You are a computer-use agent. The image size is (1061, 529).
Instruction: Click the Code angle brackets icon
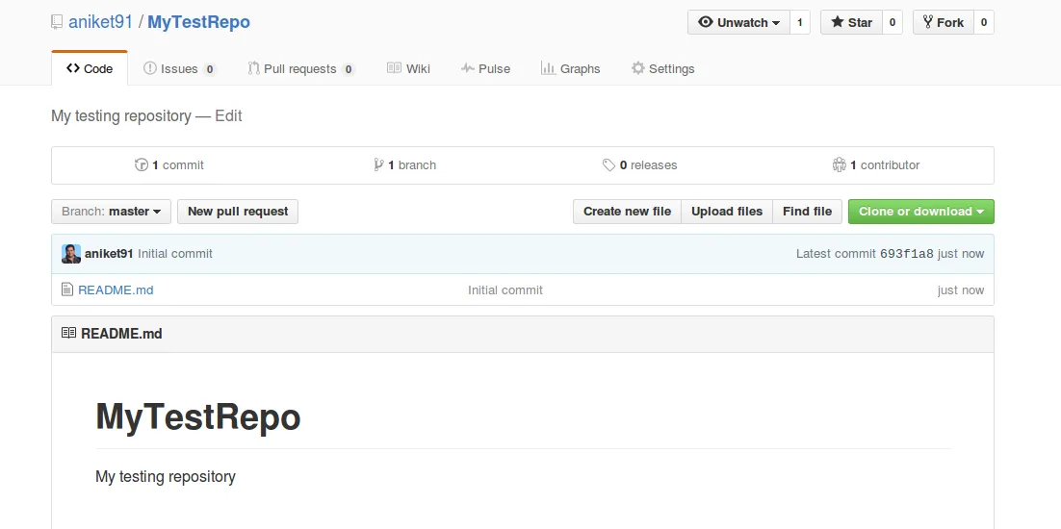73,68
